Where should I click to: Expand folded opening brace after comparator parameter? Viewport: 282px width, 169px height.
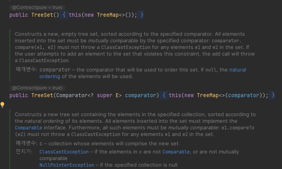[x=164, y=95]
